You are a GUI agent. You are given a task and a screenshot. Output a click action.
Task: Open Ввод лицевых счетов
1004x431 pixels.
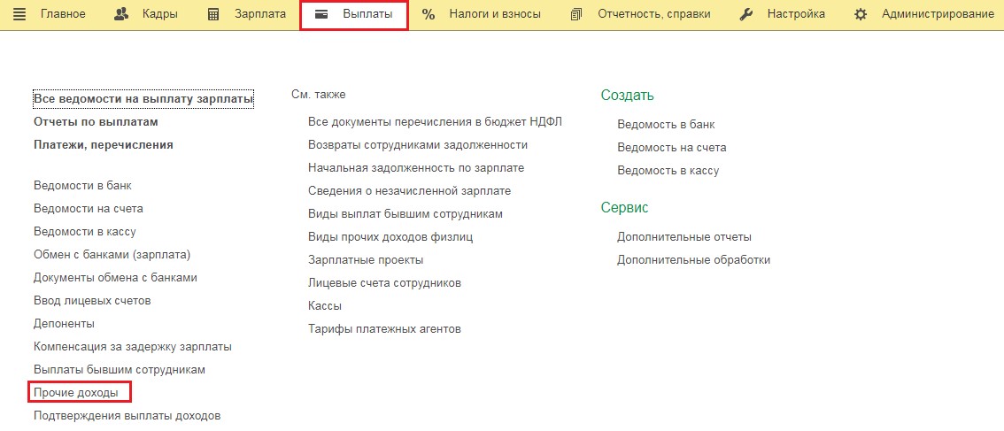tap(92, 301)
